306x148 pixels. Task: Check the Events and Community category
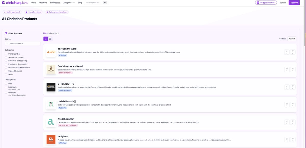coord(6,64)
